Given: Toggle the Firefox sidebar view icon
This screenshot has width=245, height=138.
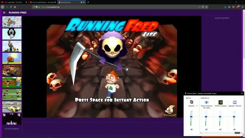Looking at the screenshot, I should [234, 7].
